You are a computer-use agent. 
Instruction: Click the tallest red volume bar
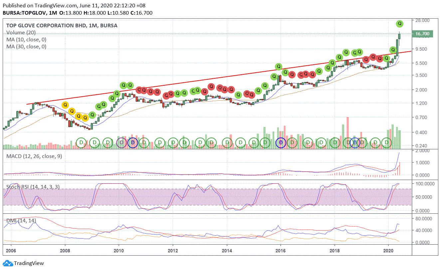tap(347, 133)
